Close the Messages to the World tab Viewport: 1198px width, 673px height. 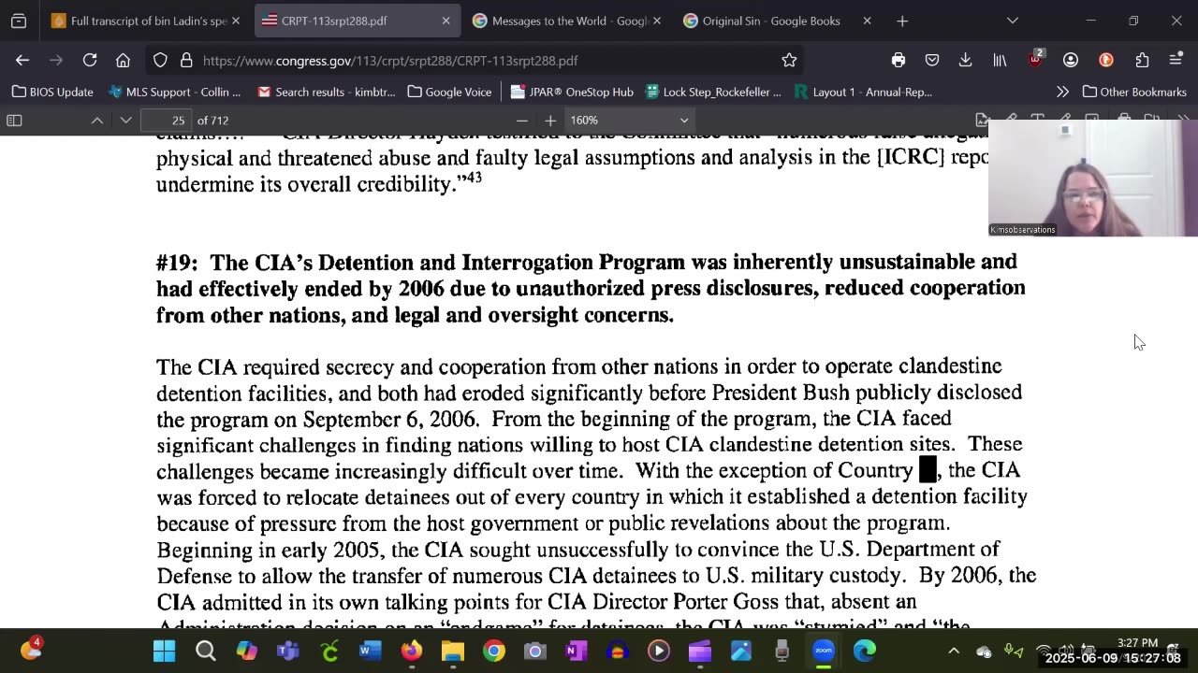(656, 21)
